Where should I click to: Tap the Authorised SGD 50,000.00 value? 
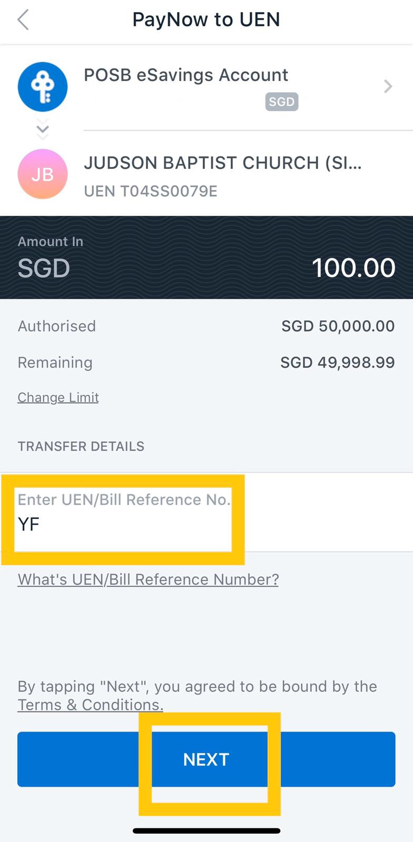tap(338, 326)
